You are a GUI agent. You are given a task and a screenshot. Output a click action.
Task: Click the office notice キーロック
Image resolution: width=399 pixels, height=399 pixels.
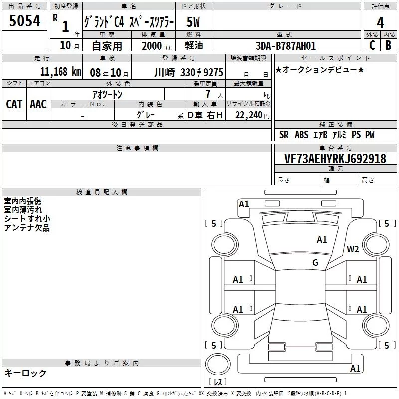coord(25,373)
